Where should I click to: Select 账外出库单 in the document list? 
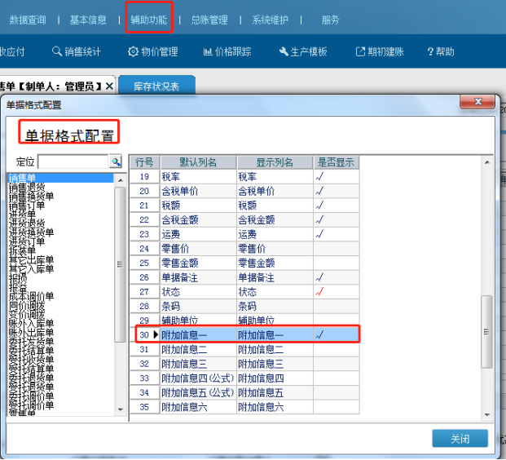pyautogui.click(x=31, y=332)
